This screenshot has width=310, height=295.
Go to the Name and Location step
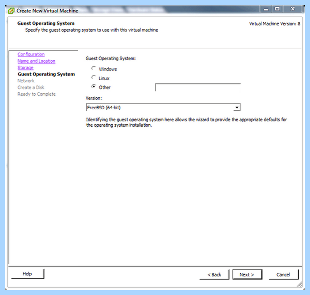pos(36,61)
